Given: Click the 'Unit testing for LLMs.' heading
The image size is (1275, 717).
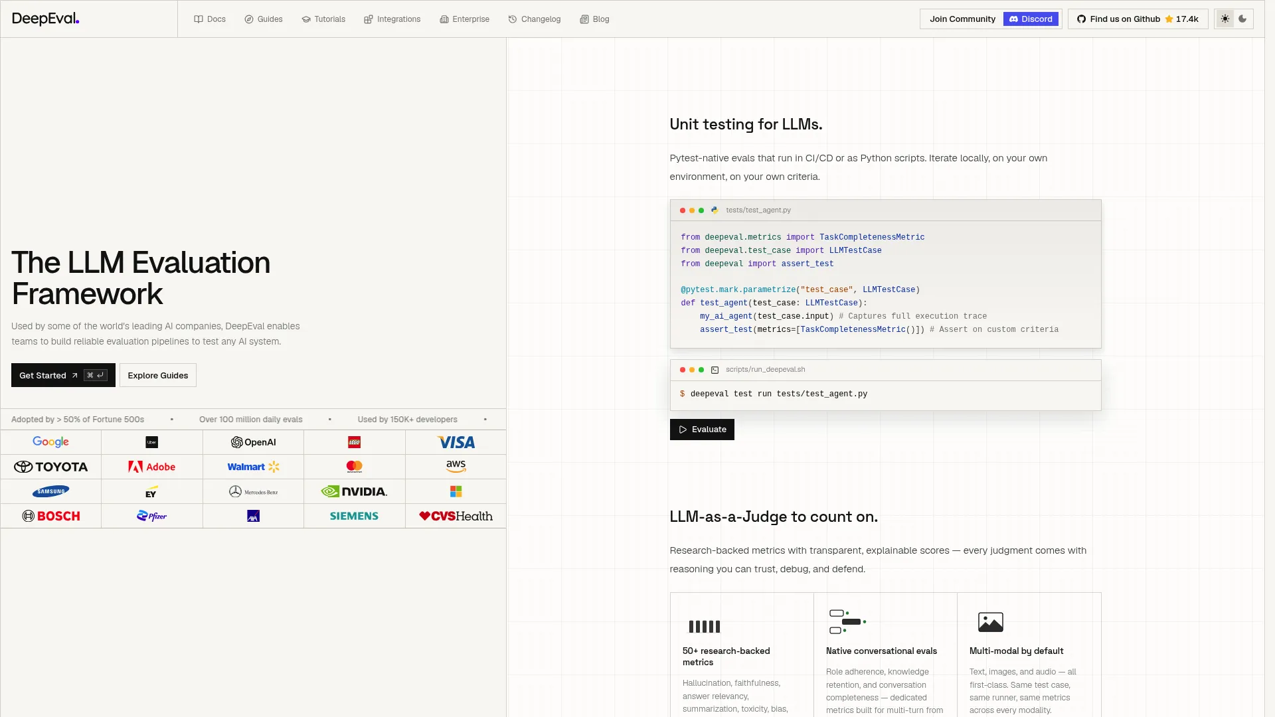Looking at the screenshot, I should click(746, 124).
